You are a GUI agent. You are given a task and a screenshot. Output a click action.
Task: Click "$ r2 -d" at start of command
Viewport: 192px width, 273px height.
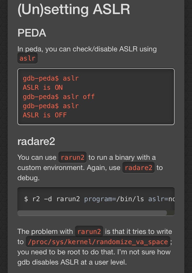[38, 199]
